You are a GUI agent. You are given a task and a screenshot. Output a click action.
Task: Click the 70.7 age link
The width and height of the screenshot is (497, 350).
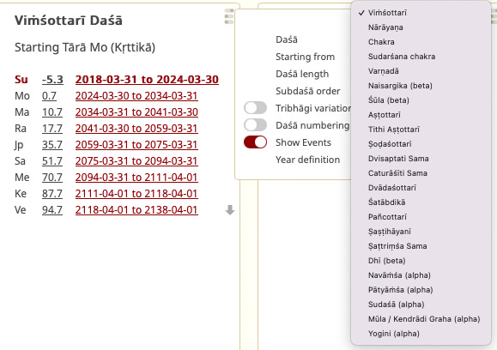click(x=52, y=178)
